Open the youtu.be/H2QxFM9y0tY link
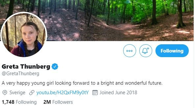Screen dimensions: 195x108 tap(62, 93)
